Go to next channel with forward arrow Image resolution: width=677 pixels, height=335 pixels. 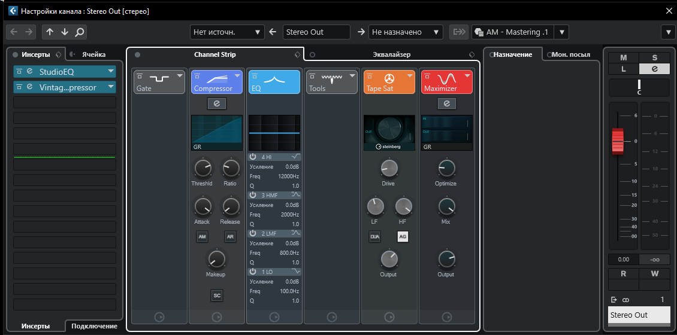click(29, 32)
